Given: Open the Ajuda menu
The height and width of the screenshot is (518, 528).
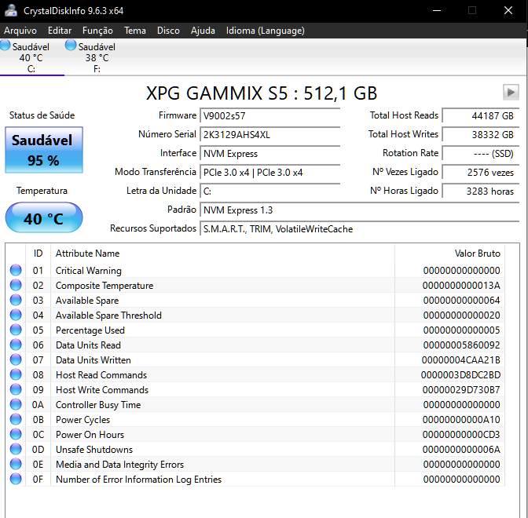Looking at the screenshot, I should (203, 31).
